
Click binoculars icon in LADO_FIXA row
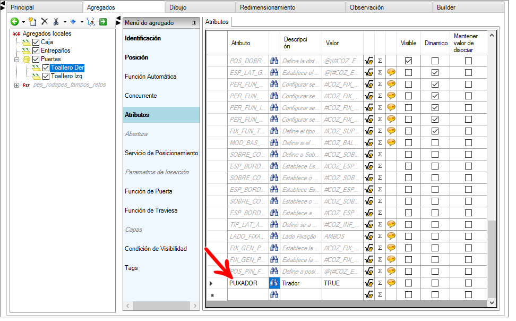[x=274, y=236]
